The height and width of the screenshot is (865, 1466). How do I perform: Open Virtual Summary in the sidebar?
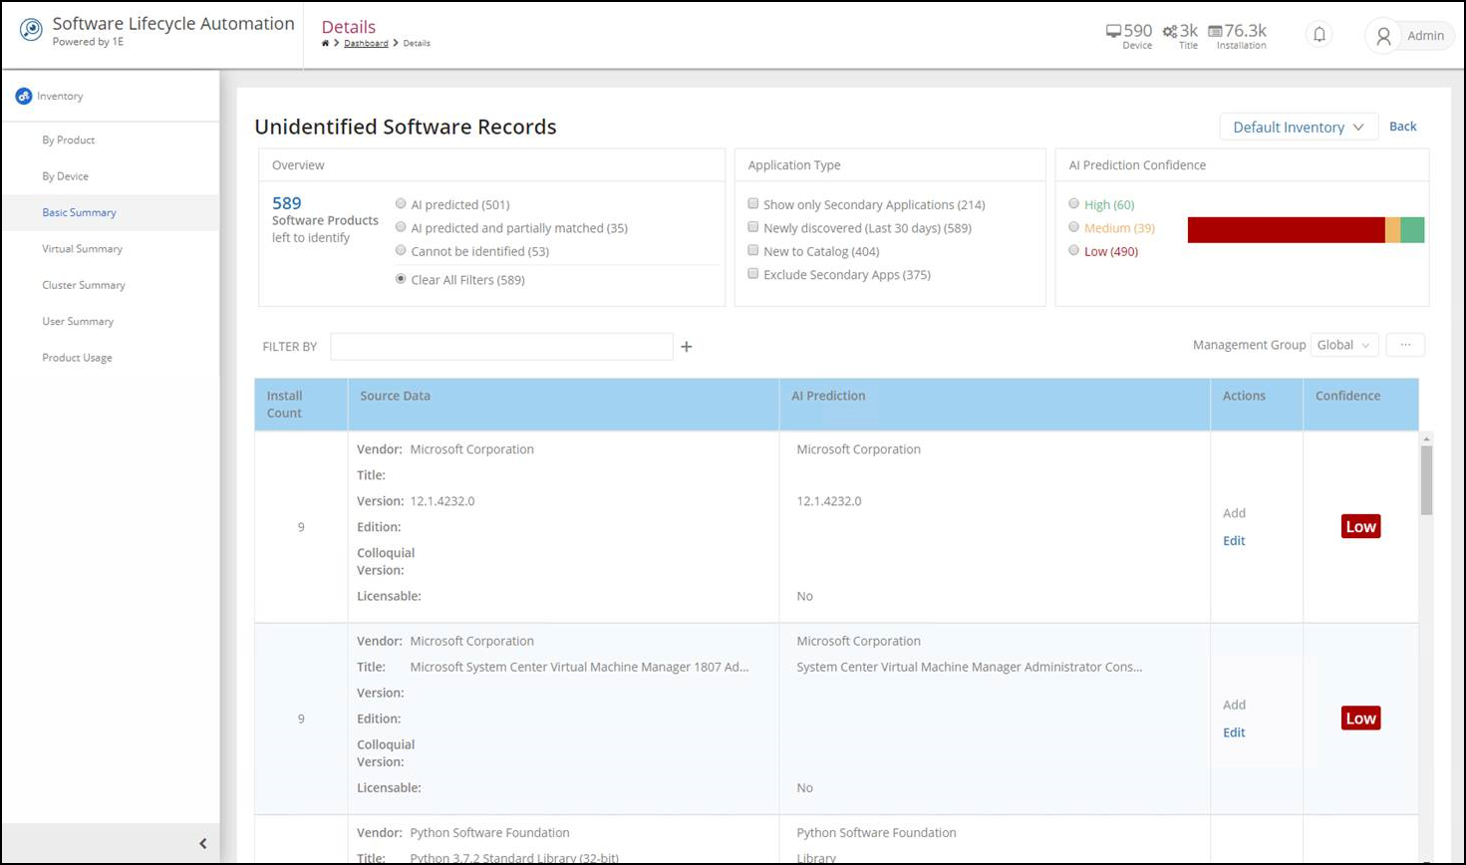tap(82, 248)
